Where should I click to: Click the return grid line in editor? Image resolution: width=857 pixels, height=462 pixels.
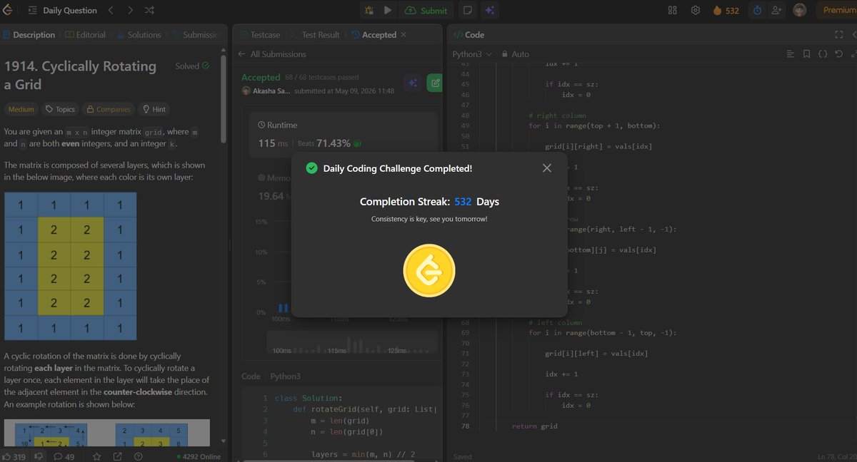pyautogui.click(x=535, y=426)
